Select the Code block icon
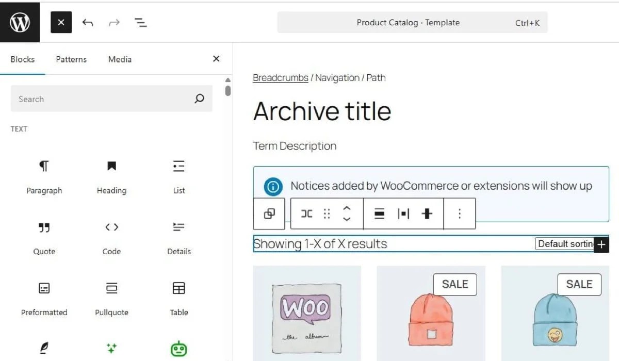 (x=111, y=227)
